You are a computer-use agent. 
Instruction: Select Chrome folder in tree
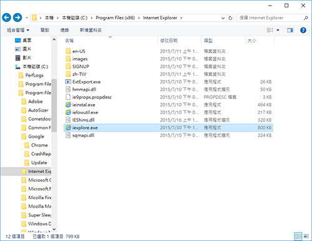(36, 145)
